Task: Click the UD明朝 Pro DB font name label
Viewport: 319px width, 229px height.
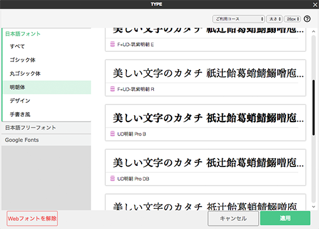Action: [x=134, y=179]
